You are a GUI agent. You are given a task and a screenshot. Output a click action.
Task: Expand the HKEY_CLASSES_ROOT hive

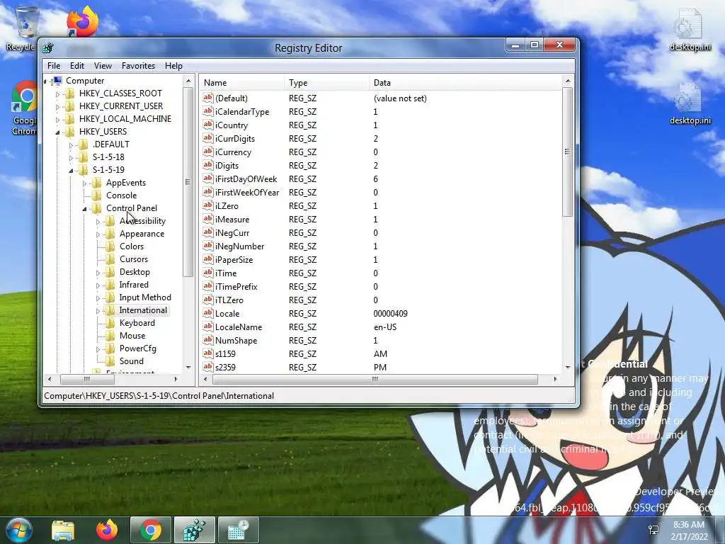[x=58, y=94]
